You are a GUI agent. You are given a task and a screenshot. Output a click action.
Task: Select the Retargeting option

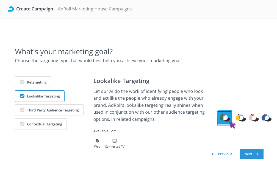coord(33,82)
